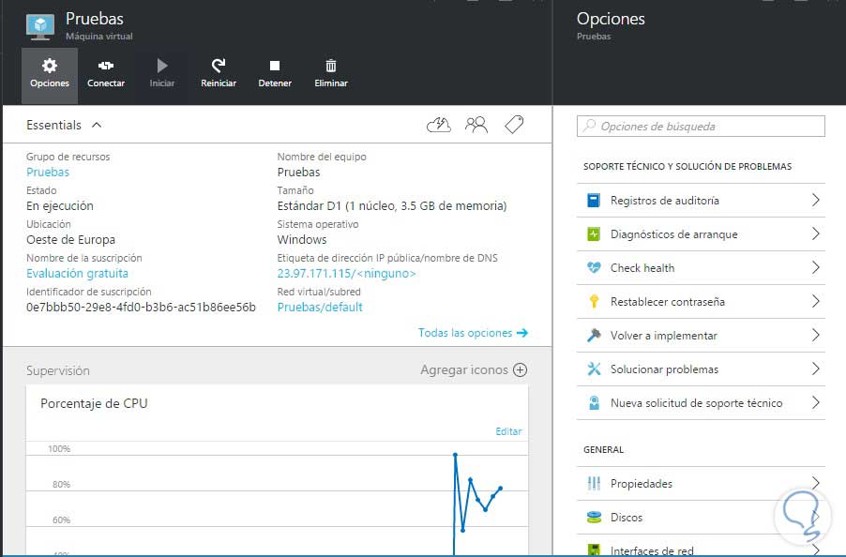Viewport: 846px width, 557px height.
Task: Click Agregar iconos plus button
Action: click(521, 369)
